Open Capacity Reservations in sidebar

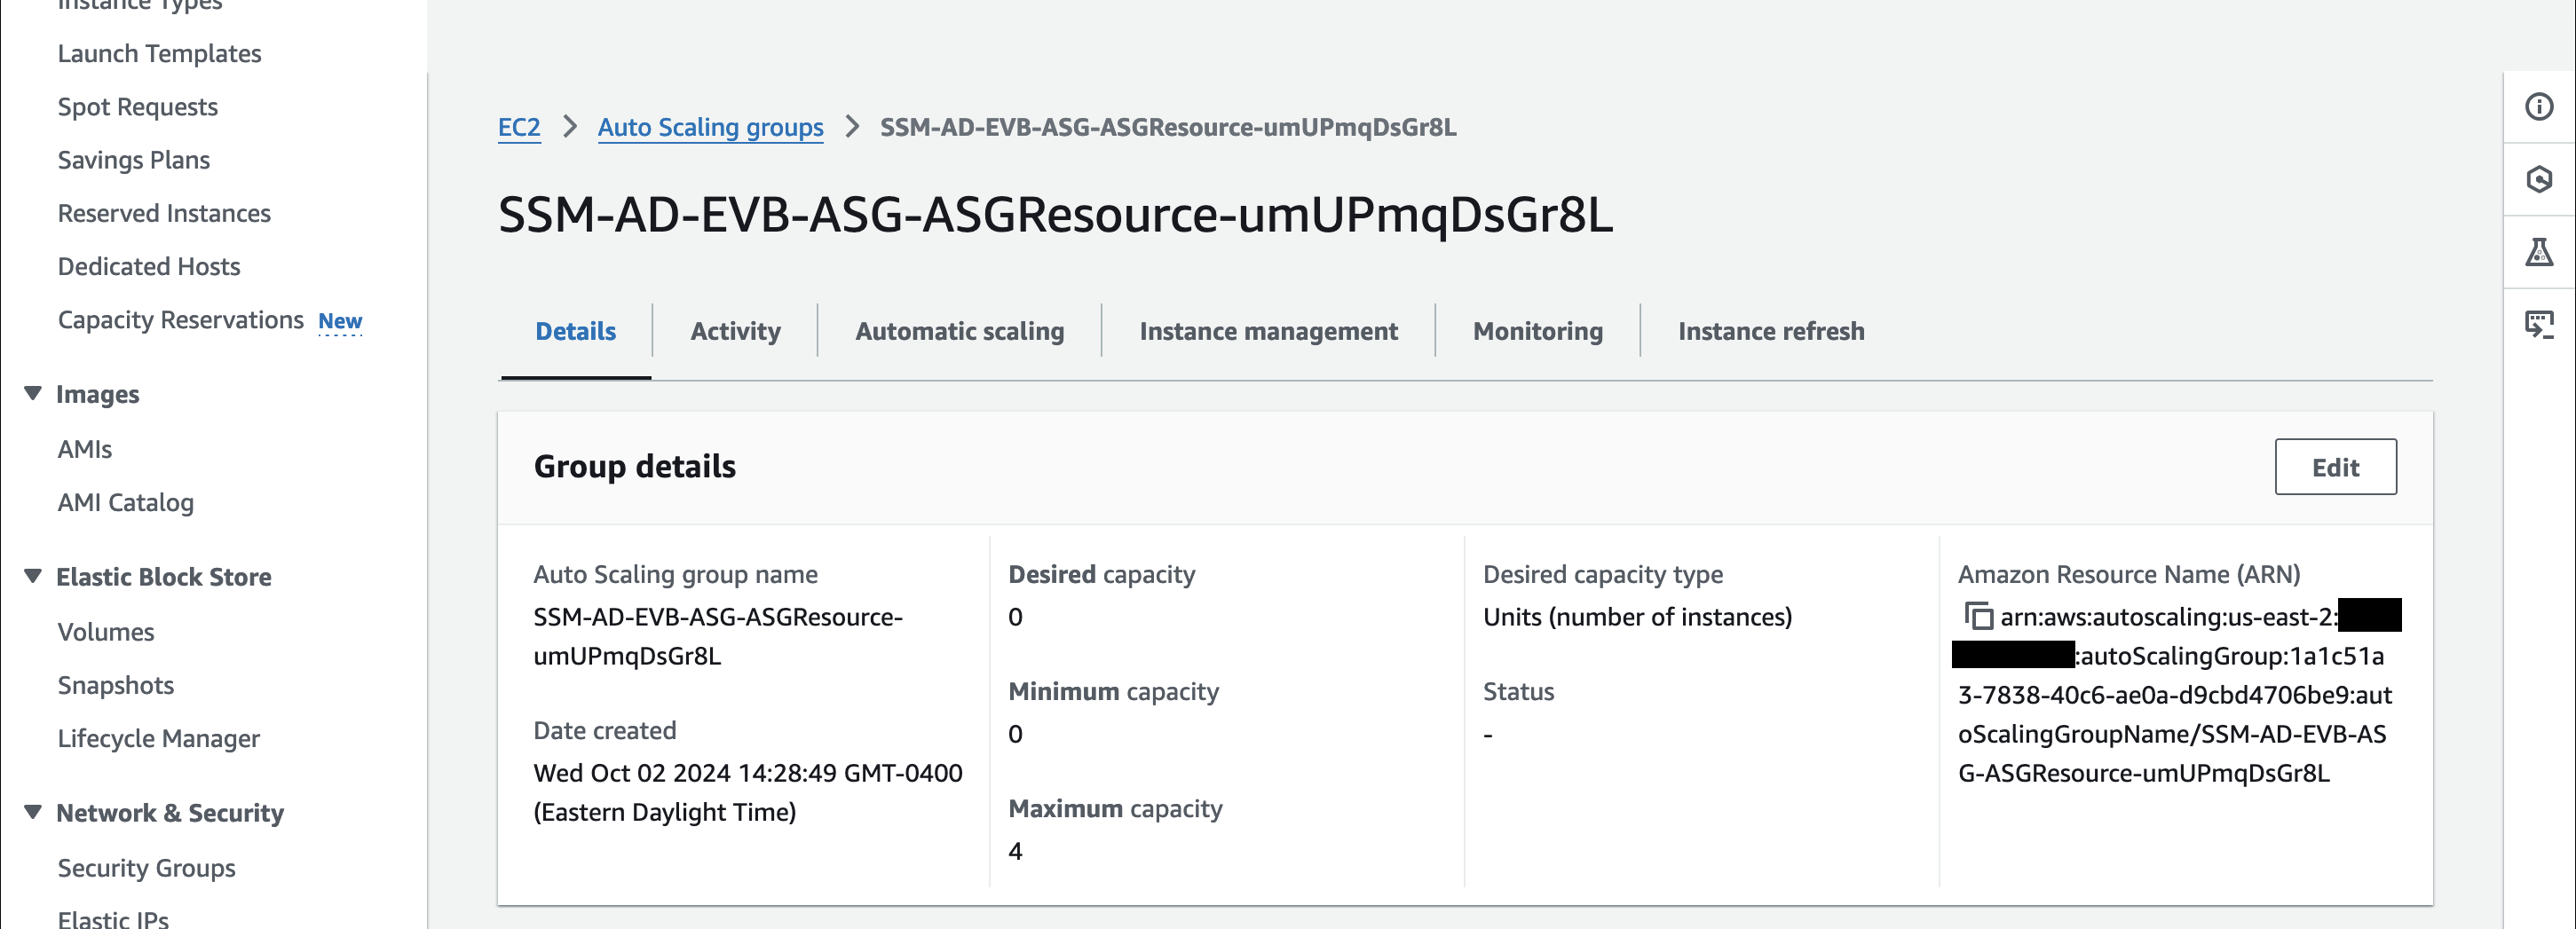(x=180, y=320)
